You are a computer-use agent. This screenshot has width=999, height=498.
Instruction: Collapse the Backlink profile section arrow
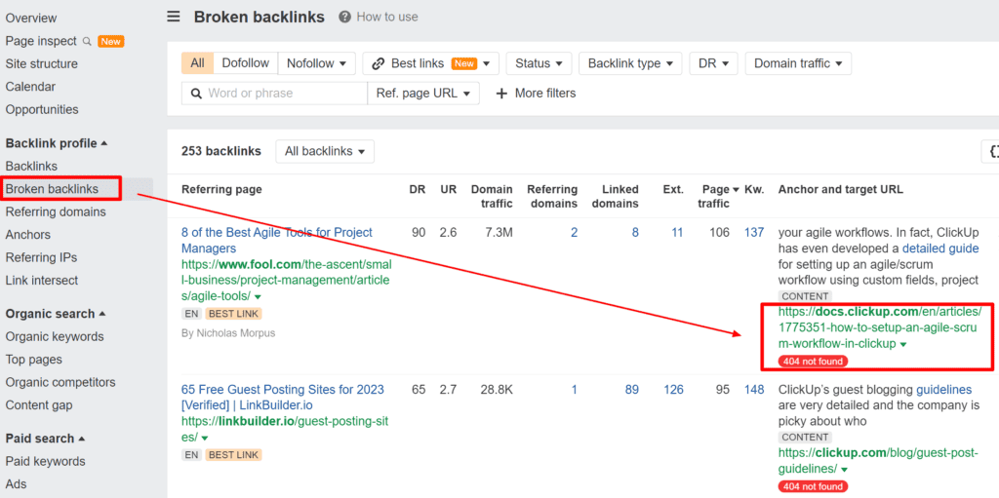click(104, 143)
